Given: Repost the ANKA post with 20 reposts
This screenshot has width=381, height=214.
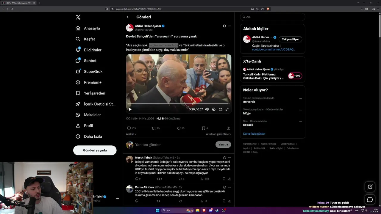Looking at the screenshot, I should point(156,128).
